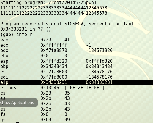Select esp value 0xffffd320 in the third column

click(x=99, y=61)
